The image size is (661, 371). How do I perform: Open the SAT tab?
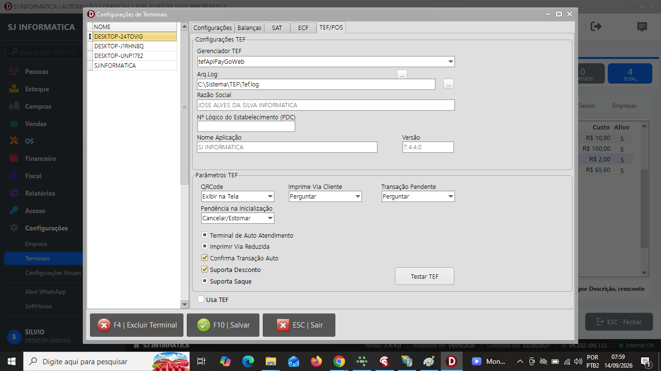277,28
